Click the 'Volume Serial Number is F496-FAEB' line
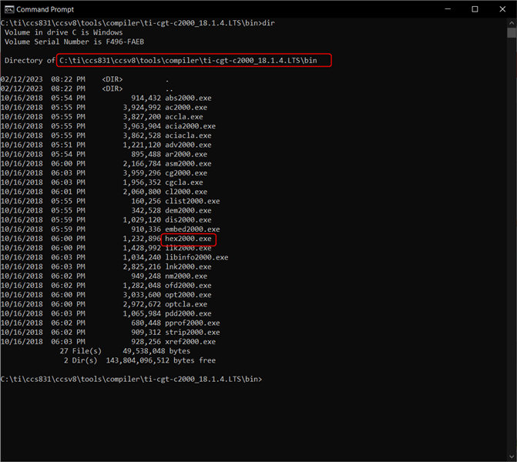The height and width of the screenshot is (462, 517). click(74, 42)
